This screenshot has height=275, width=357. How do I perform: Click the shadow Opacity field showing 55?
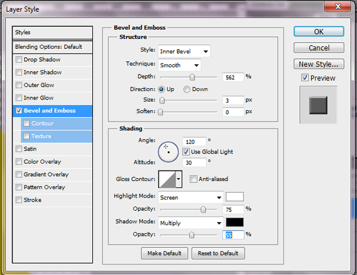[x=233, y=235]
